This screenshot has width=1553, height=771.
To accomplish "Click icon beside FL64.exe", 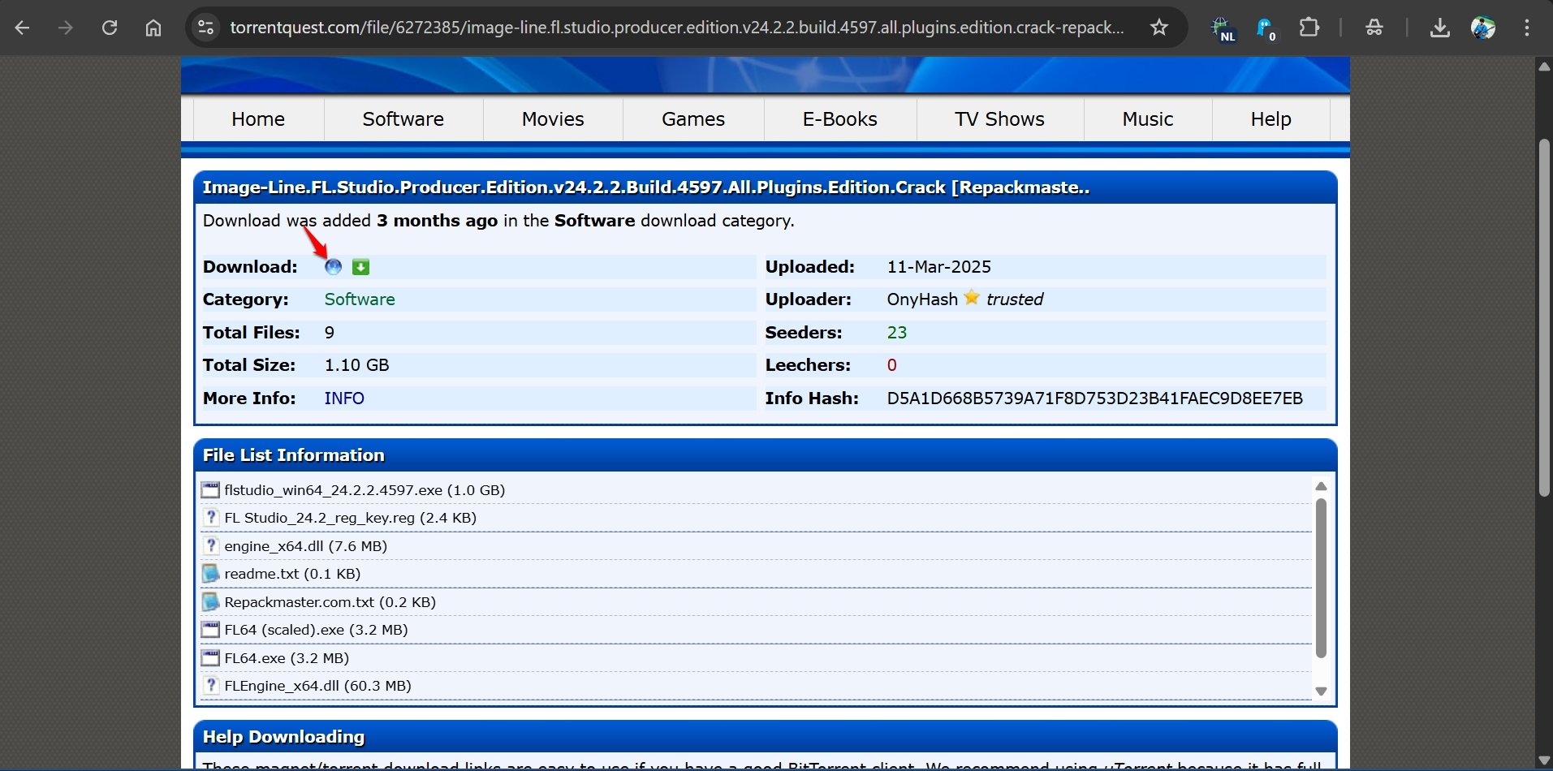I will pos(210,658).
